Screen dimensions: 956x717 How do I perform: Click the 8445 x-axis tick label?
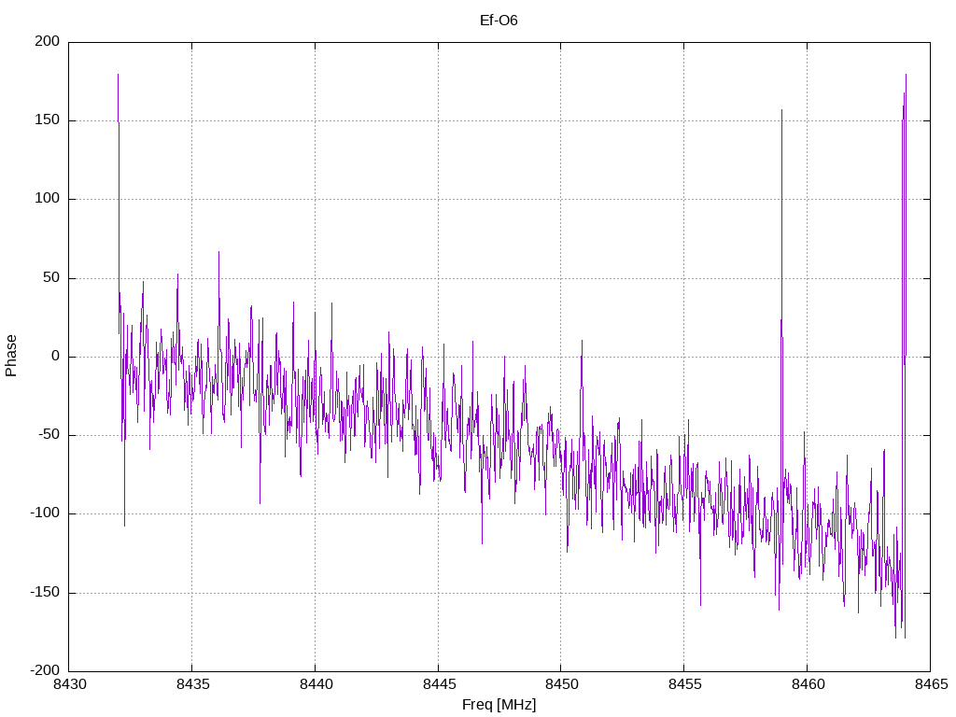[439, 684]
